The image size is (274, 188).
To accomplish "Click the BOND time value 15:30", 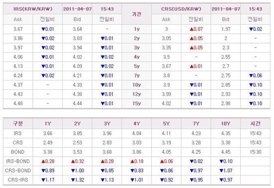I will click(255, 152).
